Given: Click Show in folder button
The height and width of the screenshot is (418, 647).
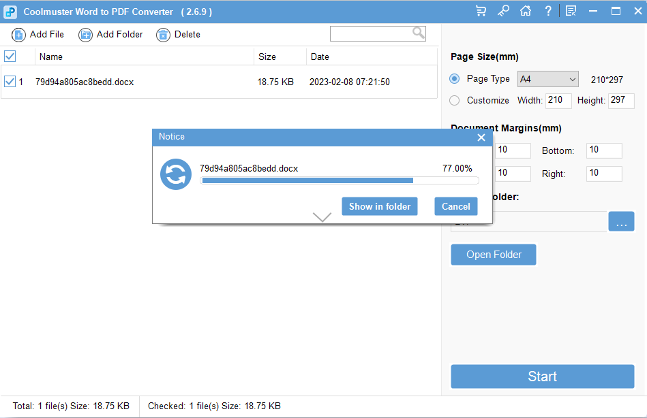Looking at the screenshot, I should tap(380, 206).
